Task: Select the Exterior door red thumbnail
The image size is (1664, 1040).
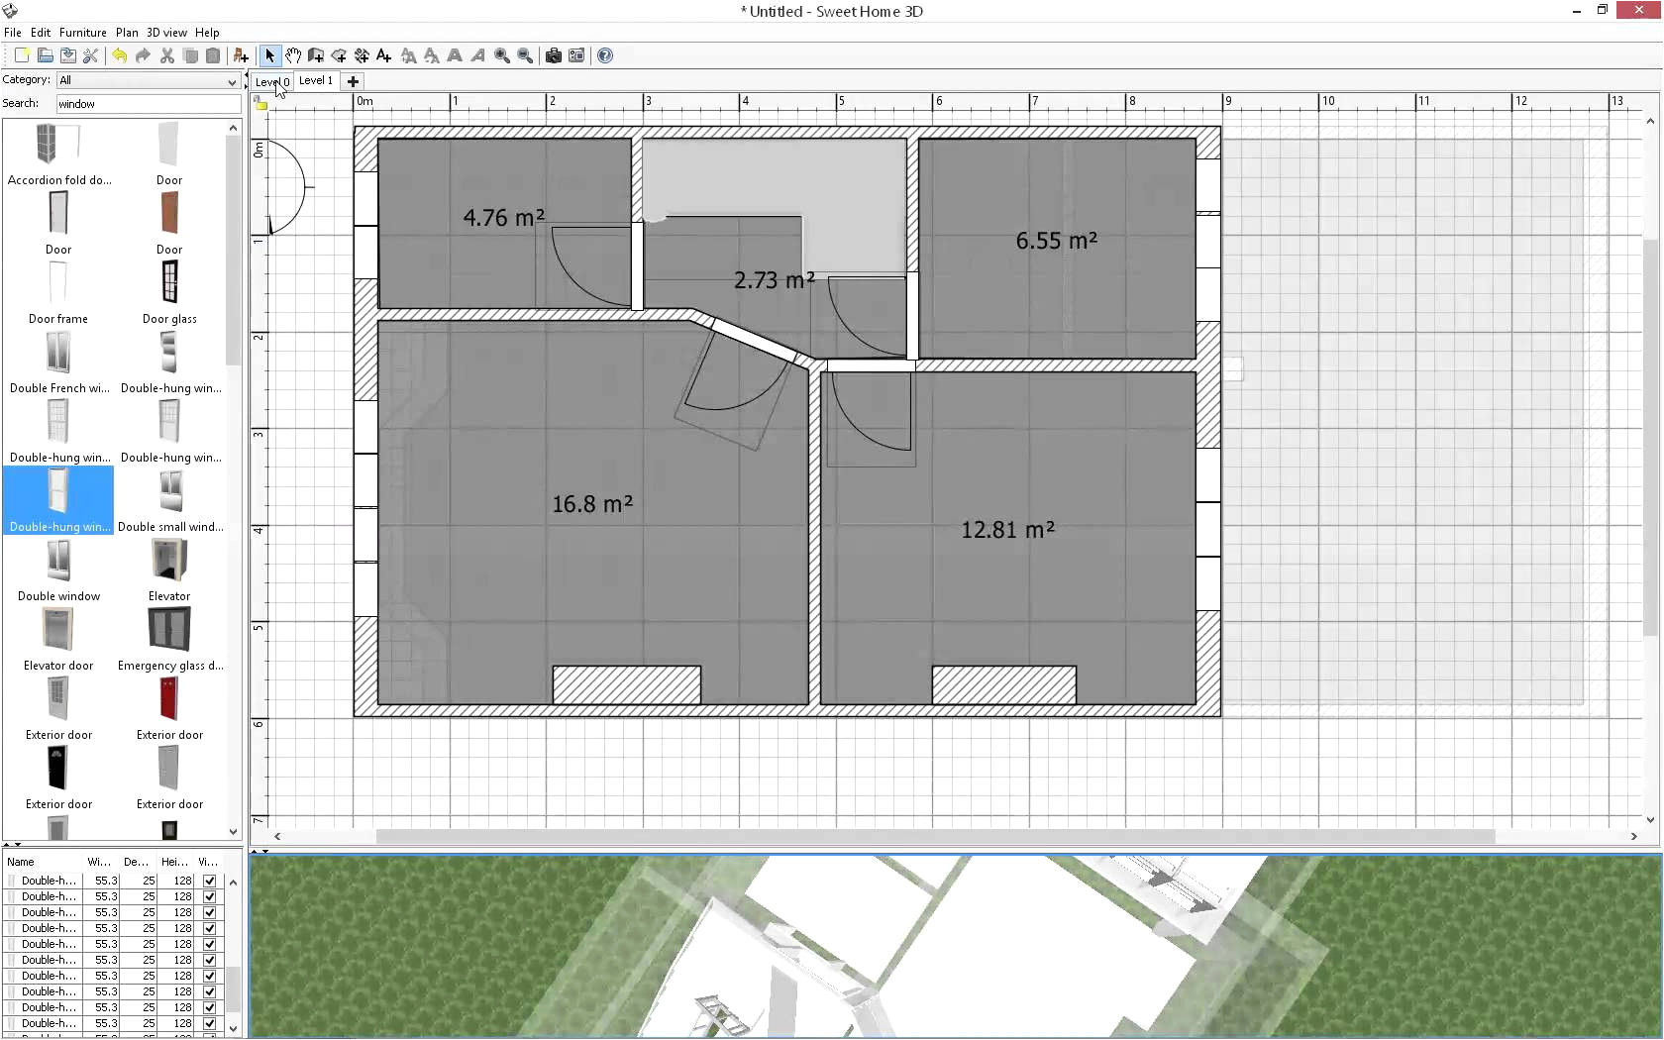Action: click(169, 700)
